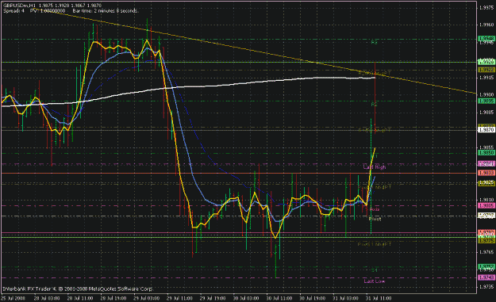The width and height of the screenshot is (496, 302).
Task: Click the 1.9960 price scale value
Action: pos(487,25)
